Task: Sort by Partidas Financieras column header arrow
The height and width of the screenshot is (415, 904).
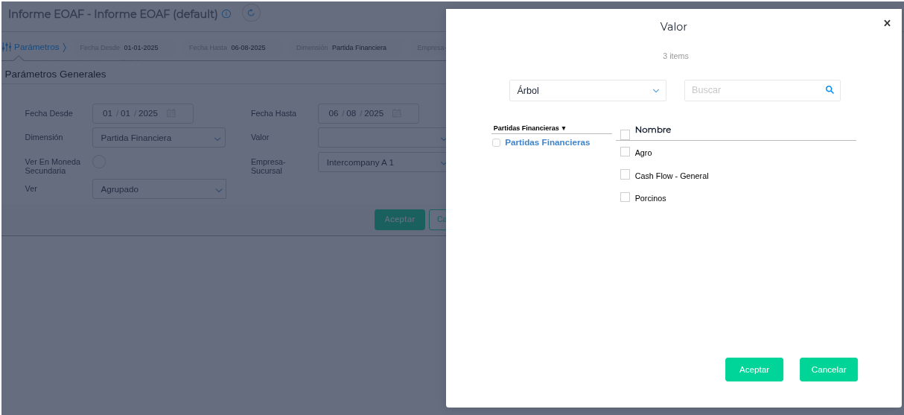Action: coord(564,128)
